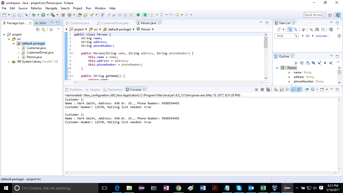This screenshot has height=193, width=343.
Task: Open the Refactor menu
Action: pyautogui.click(x=36, y=8)
